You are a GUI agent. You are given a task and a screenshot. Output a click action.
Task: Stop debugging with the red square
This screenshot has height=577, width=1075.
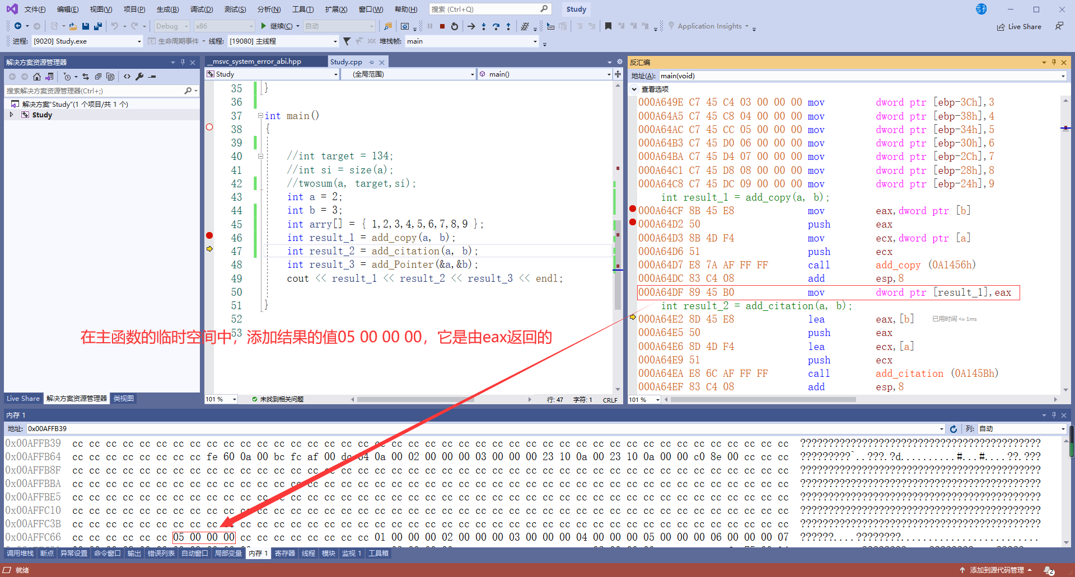(x=442, y=26)
